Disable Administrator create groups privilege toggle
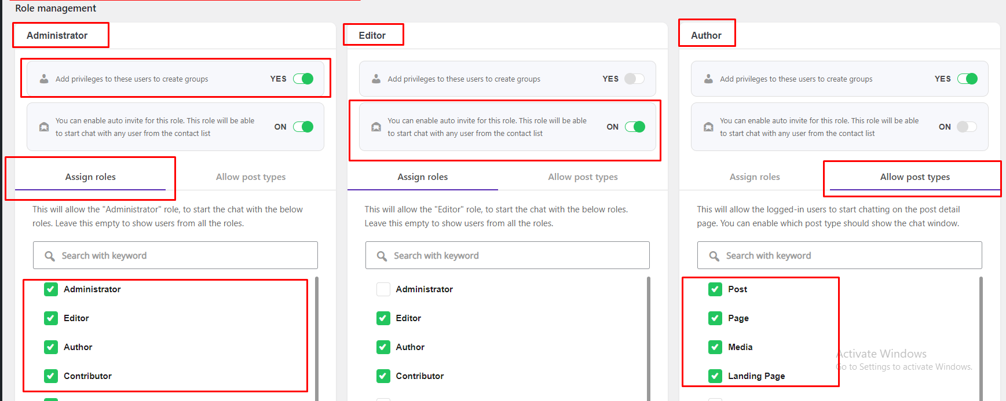The image size is (1006, 401). (303, 79)
